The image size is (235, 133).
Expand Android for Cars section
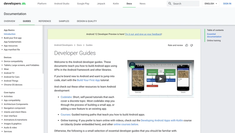pos(2,77)
